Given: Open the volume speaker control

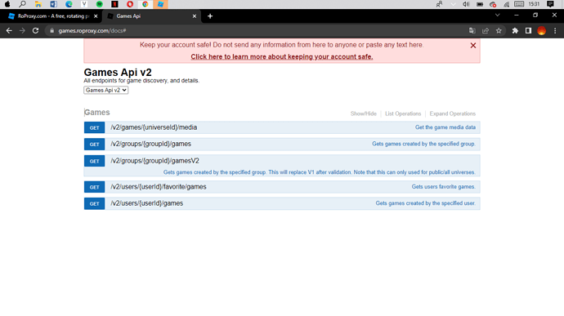Looking at the screenshot, I should pos(466,4).
